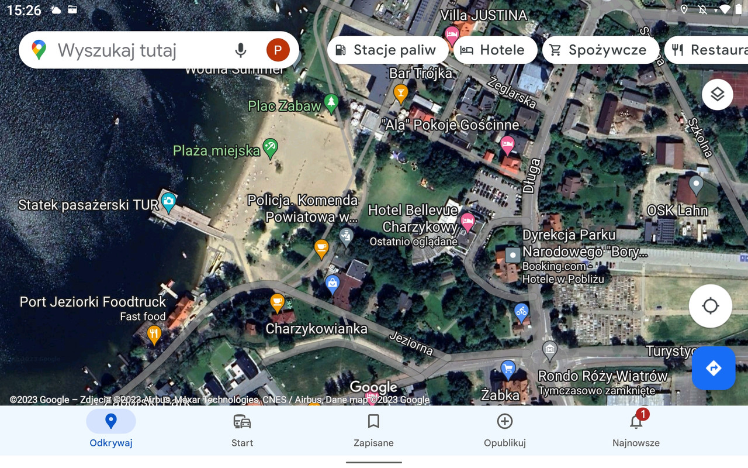Select the Plaża miejska beach pin

pos(270,148)
